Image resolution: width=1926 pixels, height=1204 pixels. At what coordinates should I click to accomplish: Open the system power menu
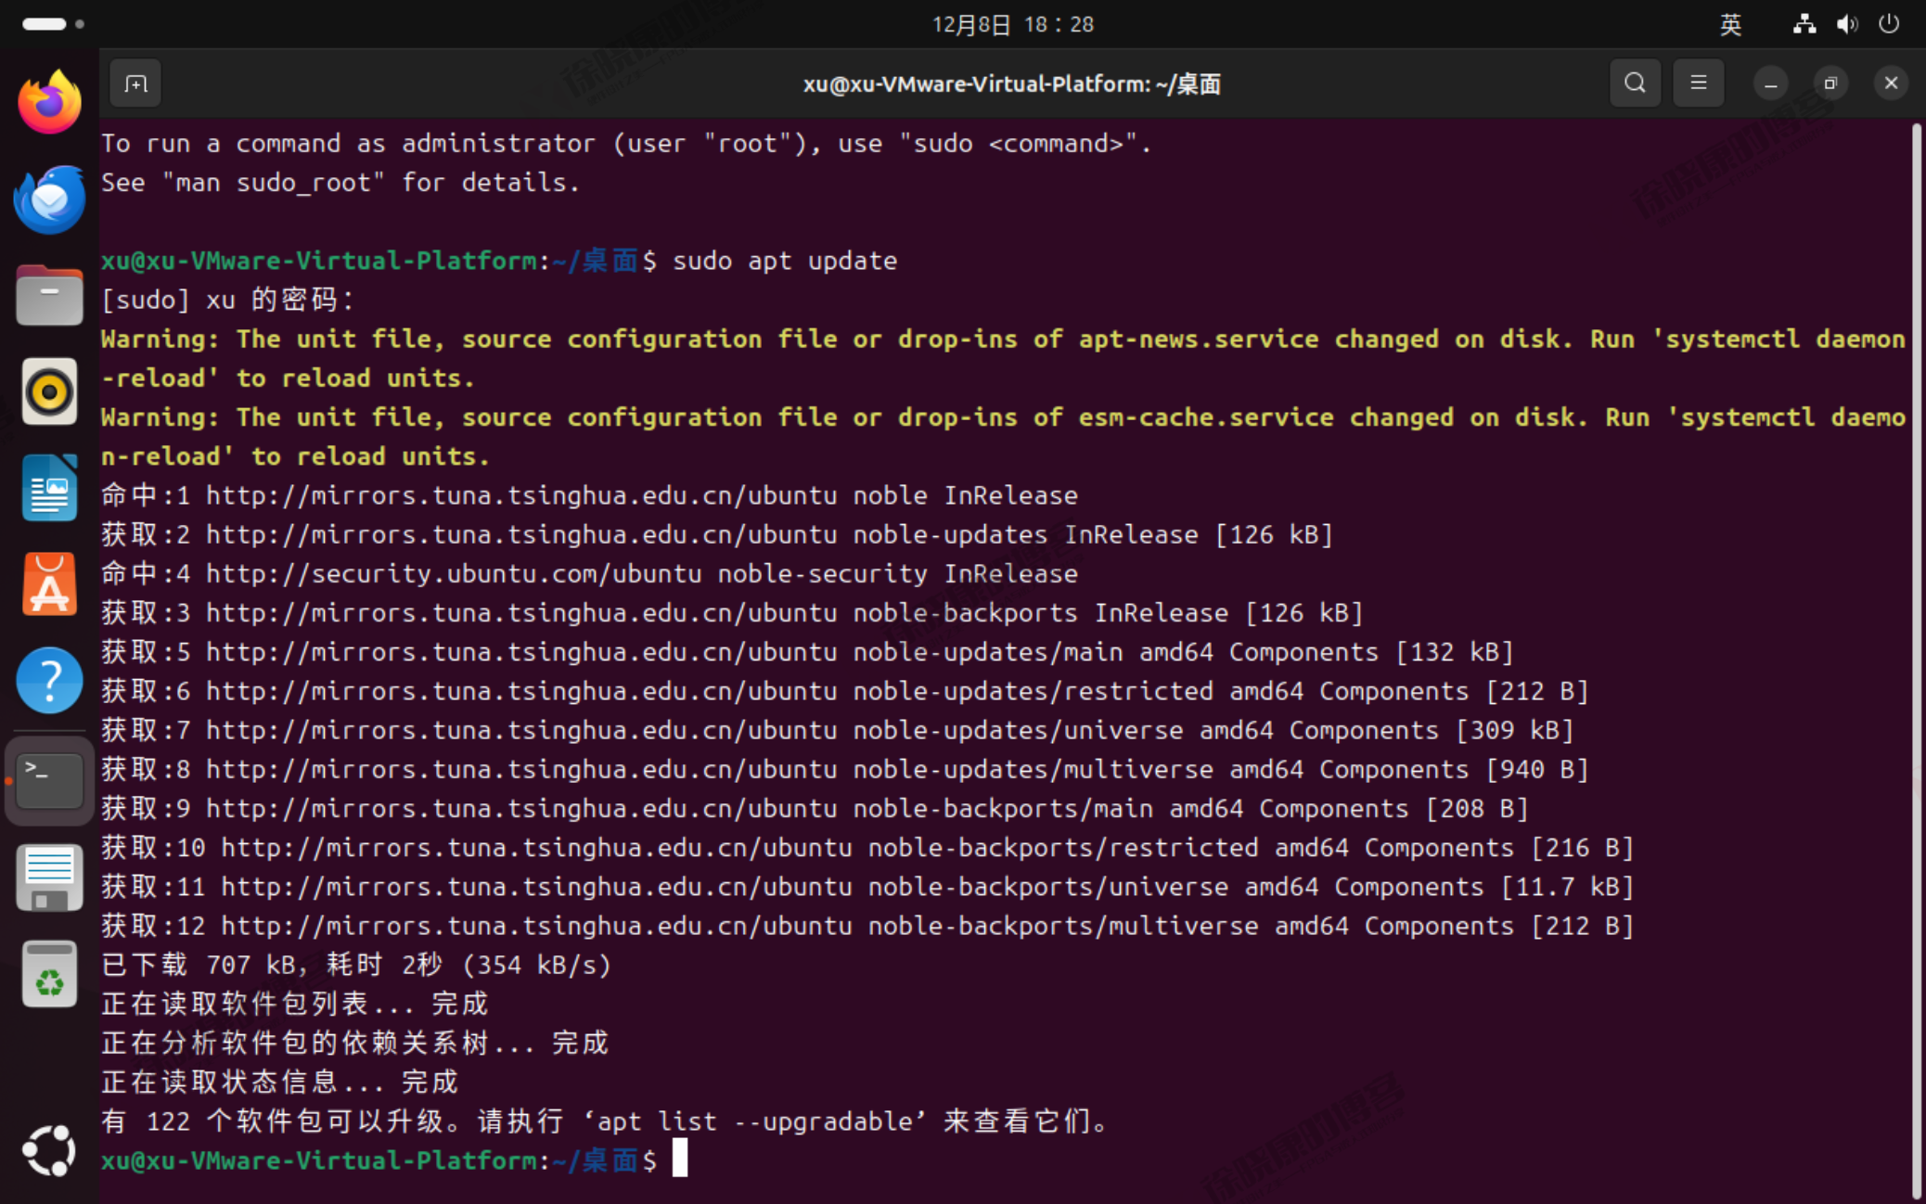(x=1890, y=24)
